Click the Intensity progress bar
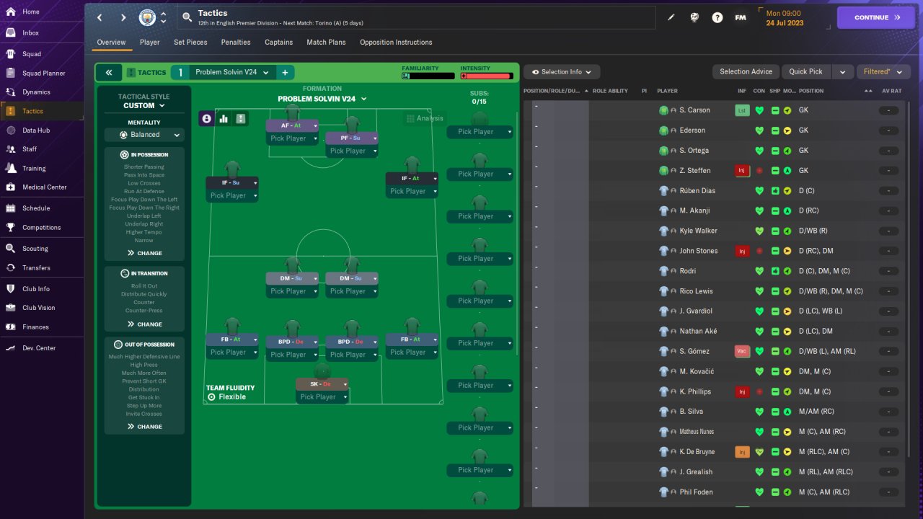Screen dimensions: 923x519 (x=487, y=76)
